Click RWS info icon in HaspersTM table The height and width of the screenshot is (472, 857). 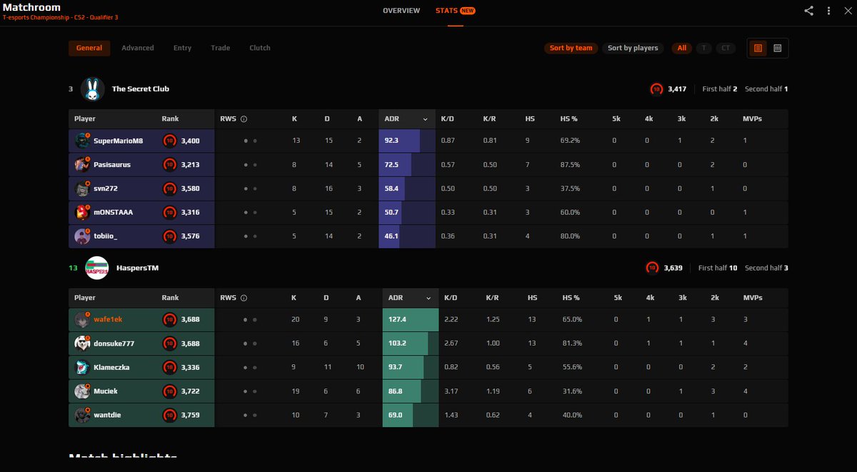click(x=244, y=298)
